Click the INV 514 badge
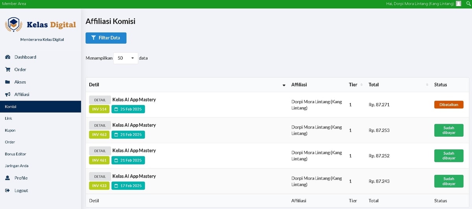The width and height of the screenshot is (472, 209). pos(99,109)
